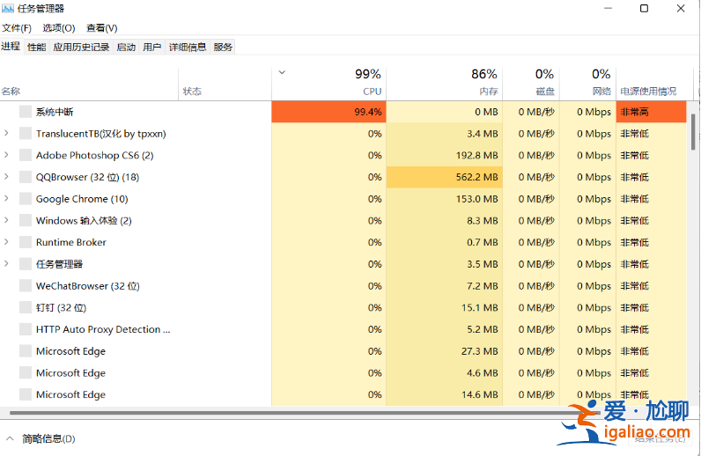
Task: Expand the Google Chrome (10) group
Action: (x=6, y=198)
